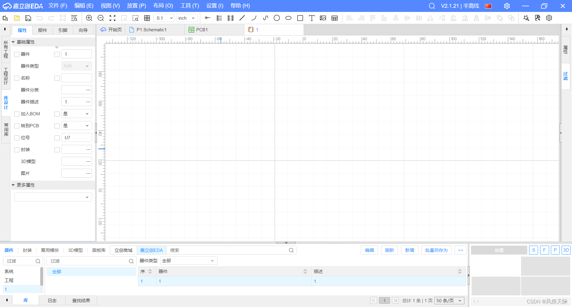572x307 pixels.
Task: Select the rectangle drawing tool
Action: click(x=300, y=18)
